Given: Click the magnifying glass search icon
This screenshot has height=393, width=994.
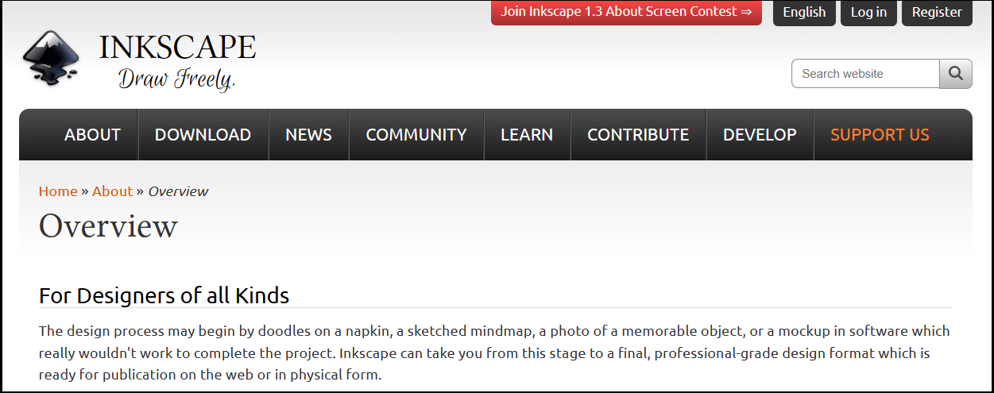Looking at the screenshot, I should pyautogui.click(x=956, y=74).
